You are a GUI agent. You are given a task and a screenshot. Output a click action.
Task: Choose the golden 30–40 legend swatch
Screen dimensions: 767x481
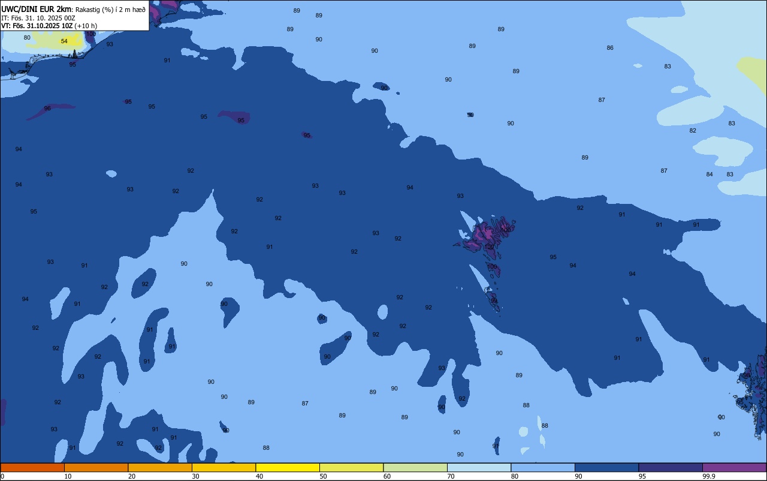224,467
